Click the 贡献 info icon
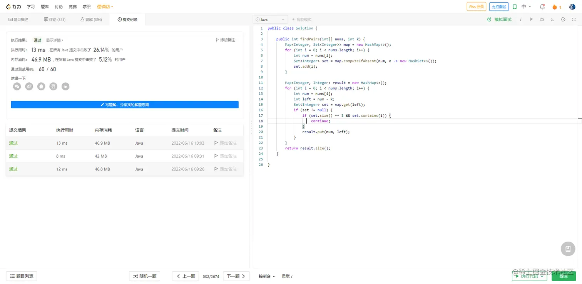 (x=292, y=276)
